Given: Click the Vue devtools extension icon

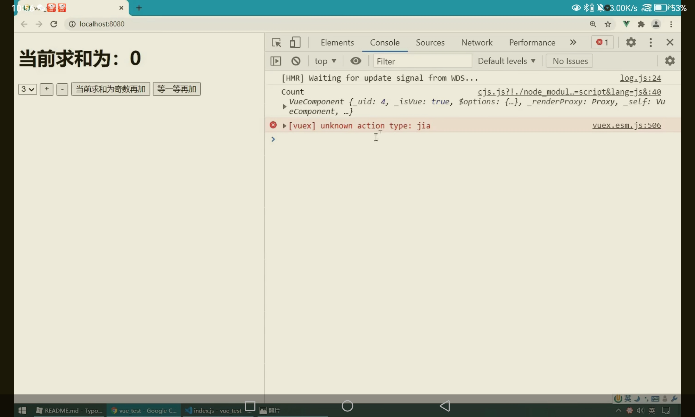Looking at the screenshot, I should [626, 24].
